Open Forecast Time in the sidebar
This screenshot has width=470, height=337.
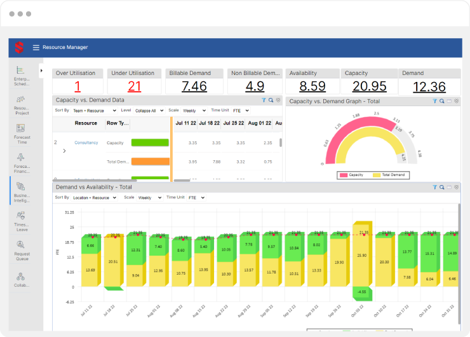pyautogui.click(x=22, y=134)
